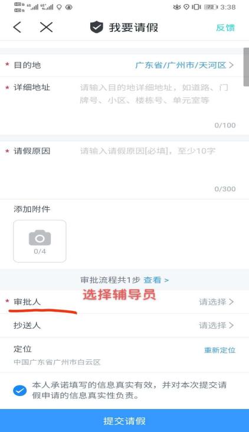Image resolution: width=249 pixels, height=432 pixels.
Task: Tap the shield icon beside 我要请假
Action: click(97, 27)
